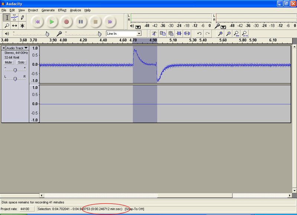This screenshot has width=297, height=215.
Task: Click the 5.10 mark on timeline ruler
Action: coord(173,40)
